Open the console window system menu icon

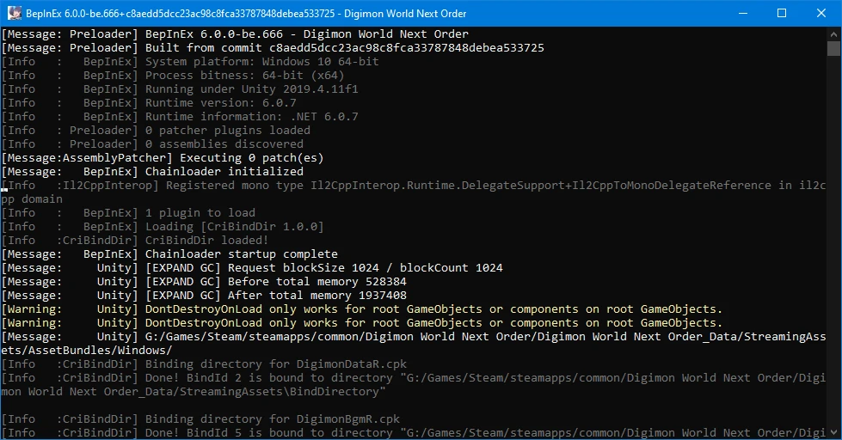coord(14,13)
